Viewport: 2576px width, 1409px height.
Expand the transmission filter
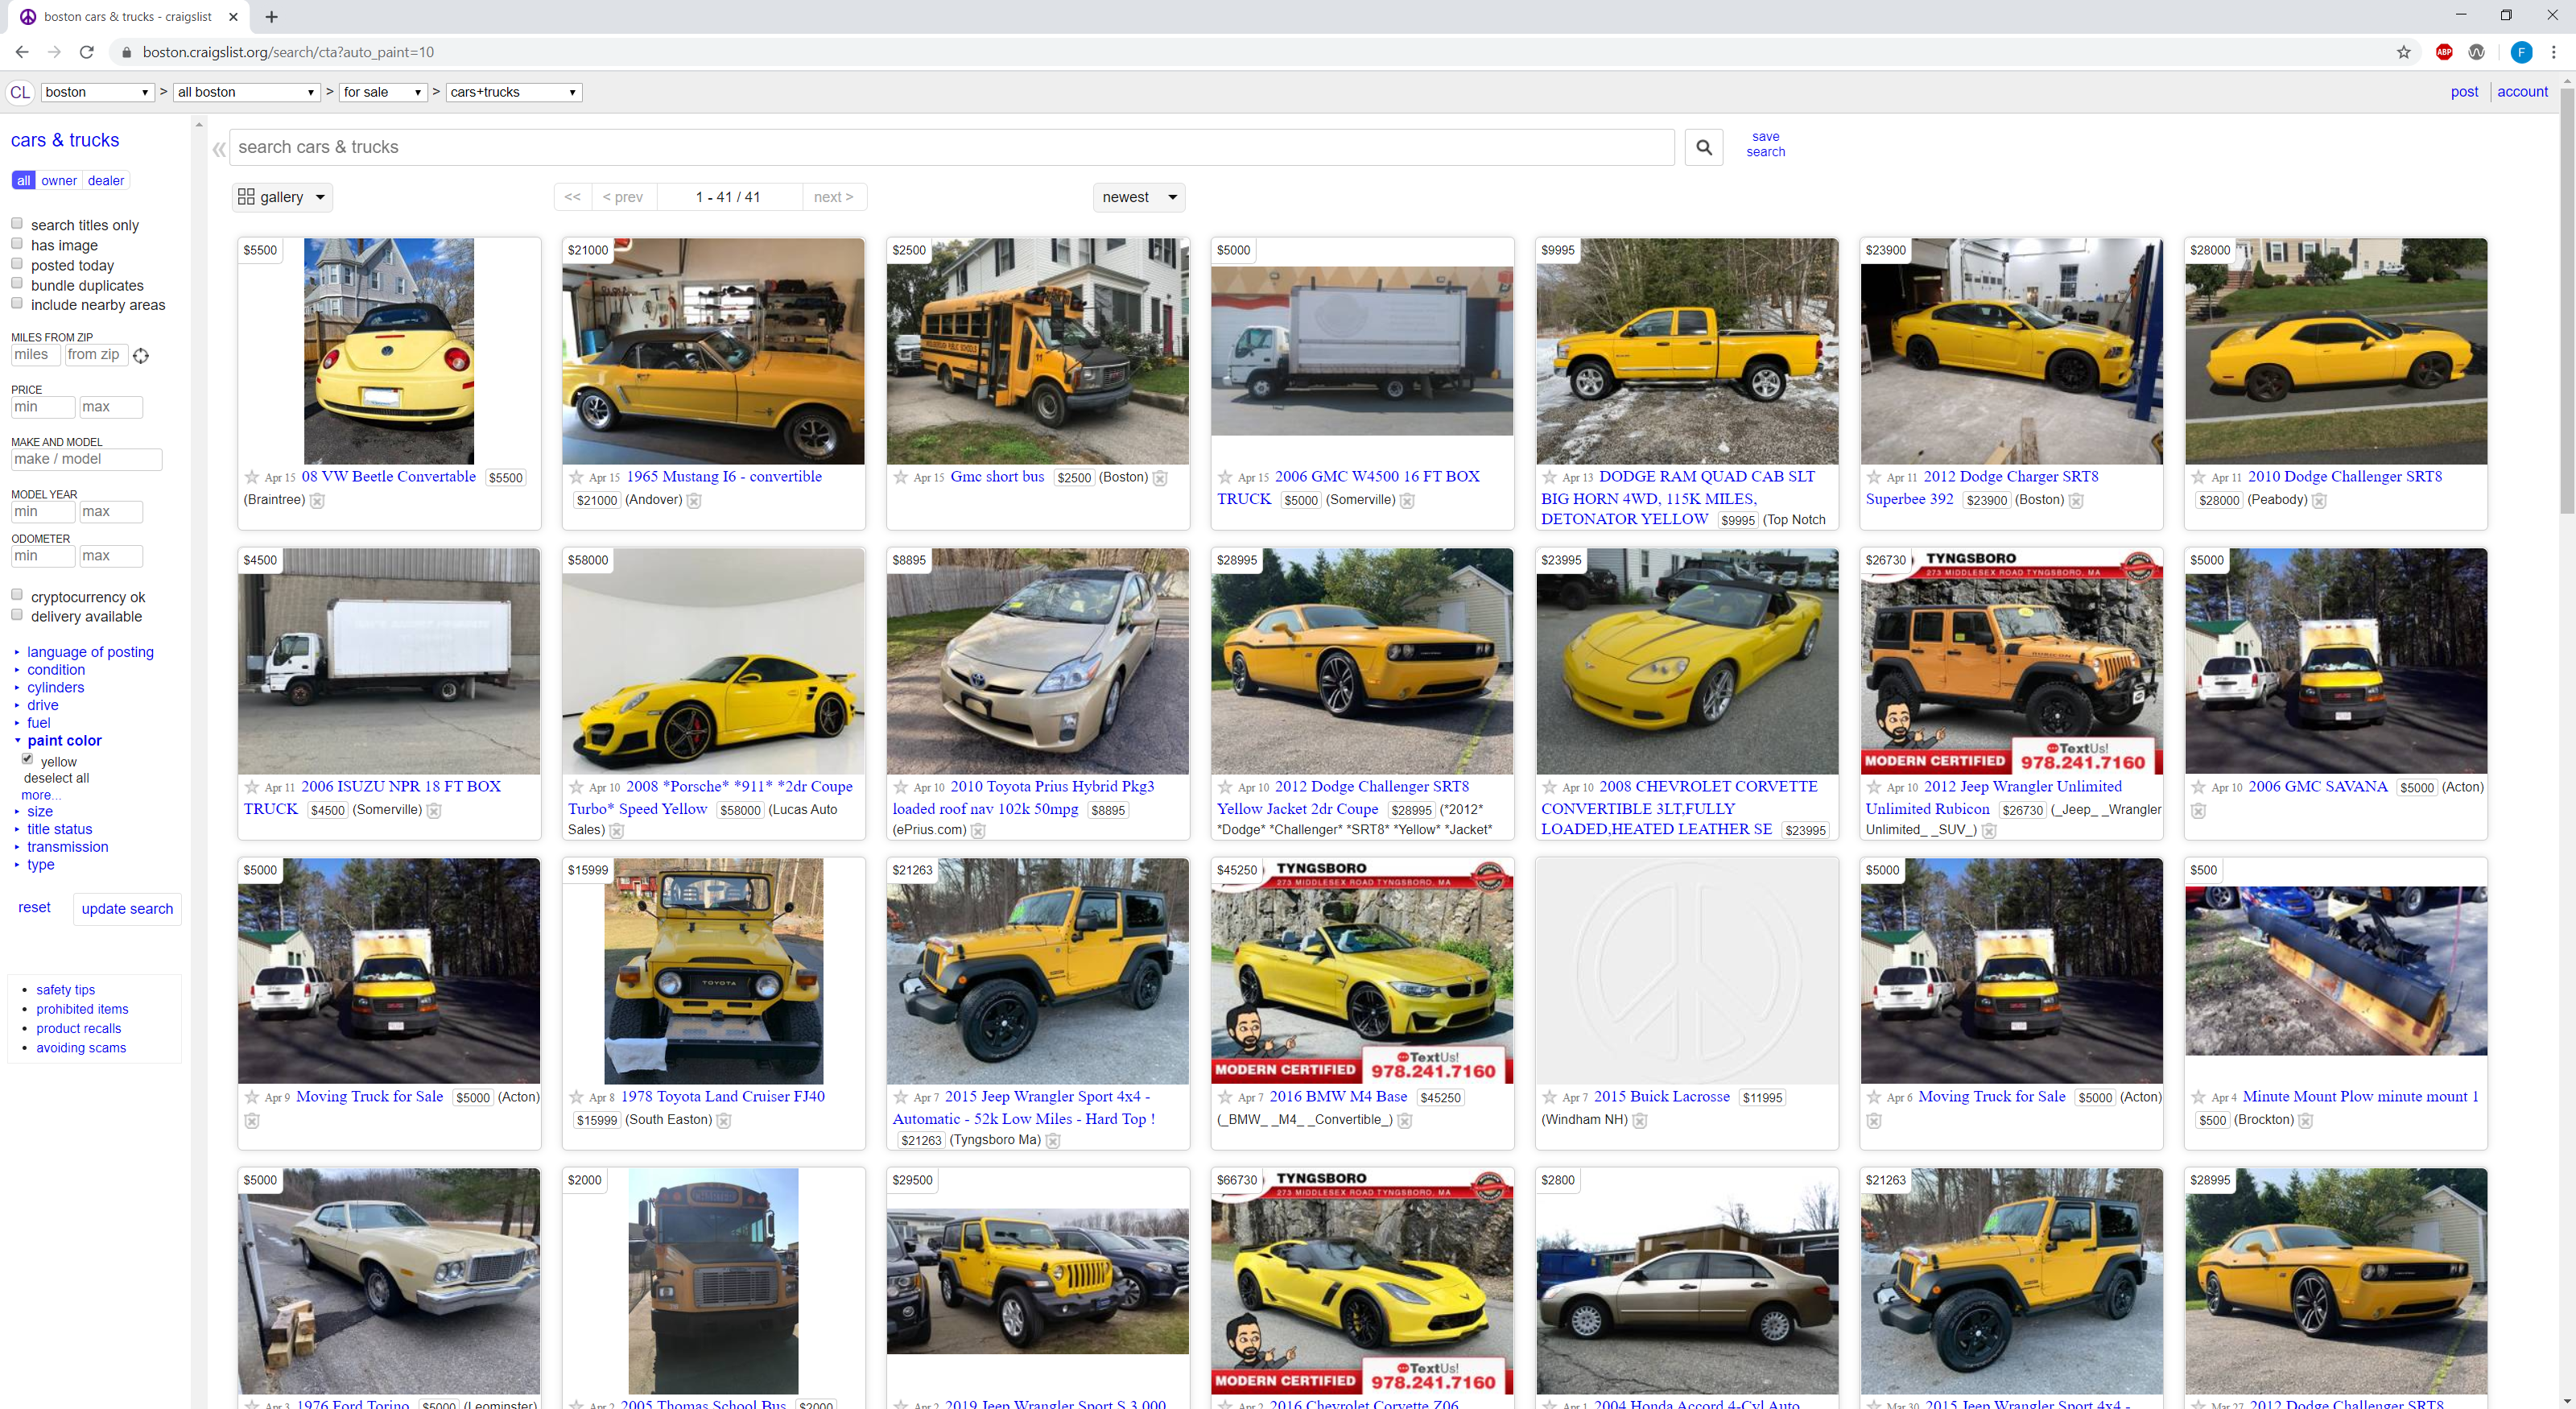coord(68,847)
